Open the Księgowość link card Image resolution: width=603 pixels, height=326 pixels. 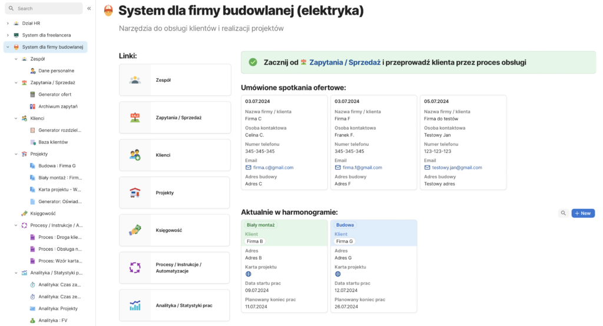coord(174,230)
